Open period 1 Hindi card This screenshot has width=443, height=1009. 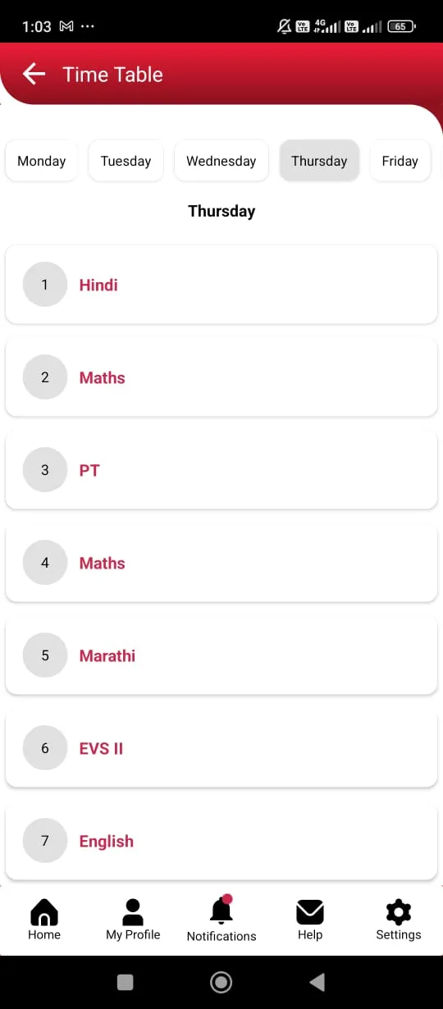221,285
